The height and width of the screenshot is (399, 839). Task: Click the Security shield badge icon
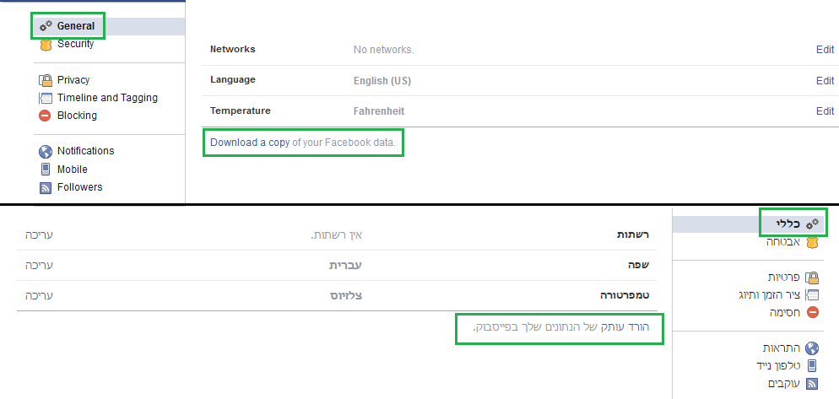(x=46, y=44)
